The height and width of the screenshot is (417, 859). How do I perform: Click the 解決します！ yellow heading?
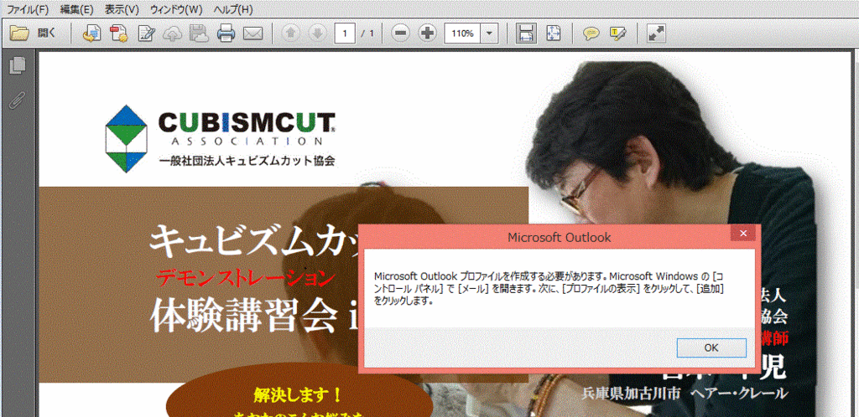[298, 394]
